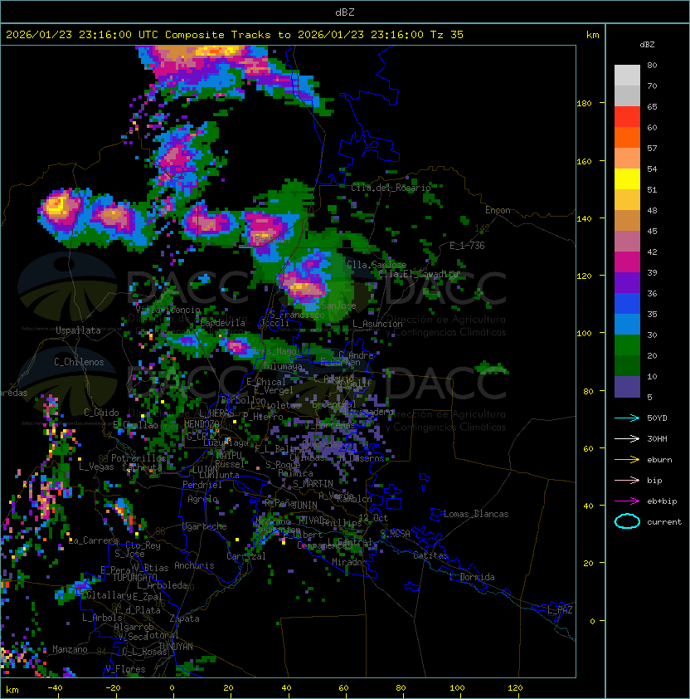Click the 'La_Carrera' map label
690x699 pixels.
(94, 540)
